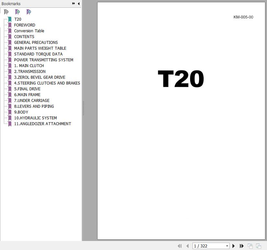Screen dimensions: 267x250
Task: Open POWER TRANSMITTING SYSTEM bookmark
Action: 44,60
